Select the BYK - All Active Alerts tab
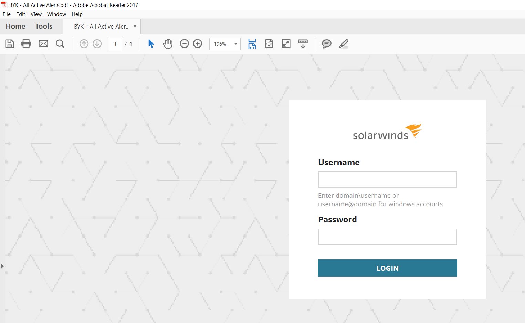525x323 pixels. (x=102, y=27)
